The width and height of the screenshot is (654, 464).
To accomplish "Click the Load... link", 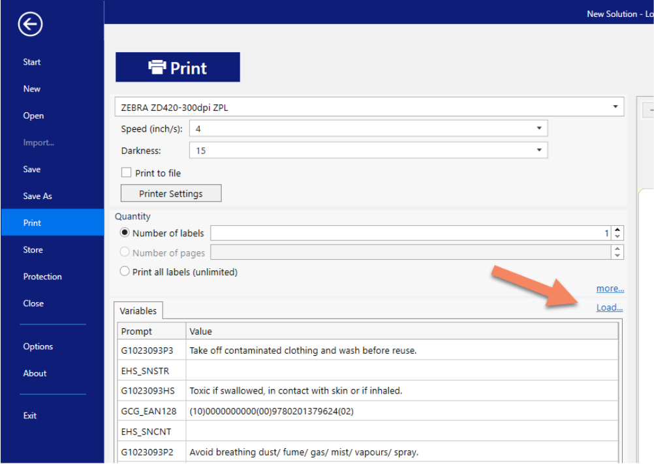I will (609, 307).
